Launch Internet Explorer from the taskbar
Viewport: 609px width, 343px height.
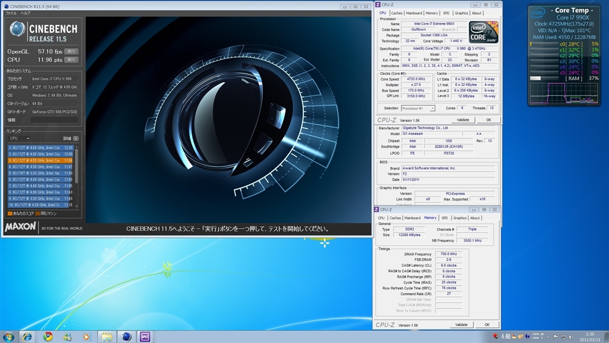27,336
